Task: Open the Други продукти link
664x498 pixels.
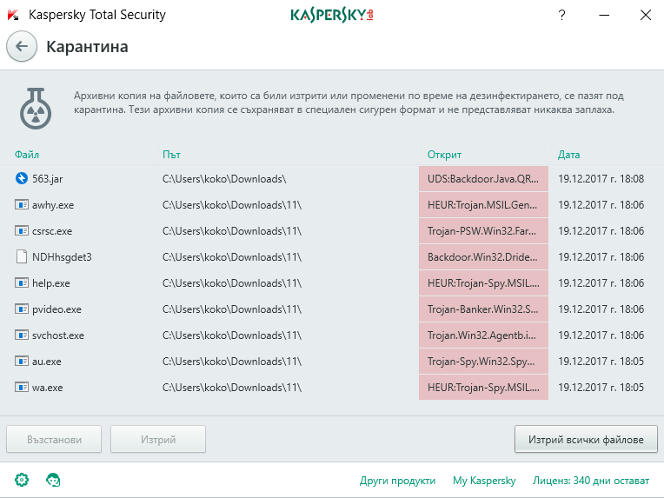Action: [x=397, y=481]
